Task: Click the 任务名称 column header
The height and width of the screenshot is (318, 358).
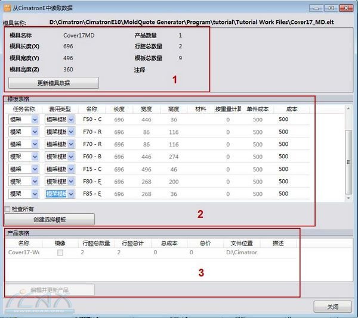Action: tap(24, 109)
